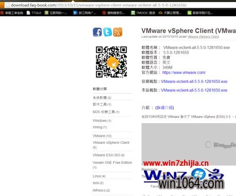Select the VMware ESXi ISO (6) category
This screenshot has height=196, width=236.
point(109,155)
